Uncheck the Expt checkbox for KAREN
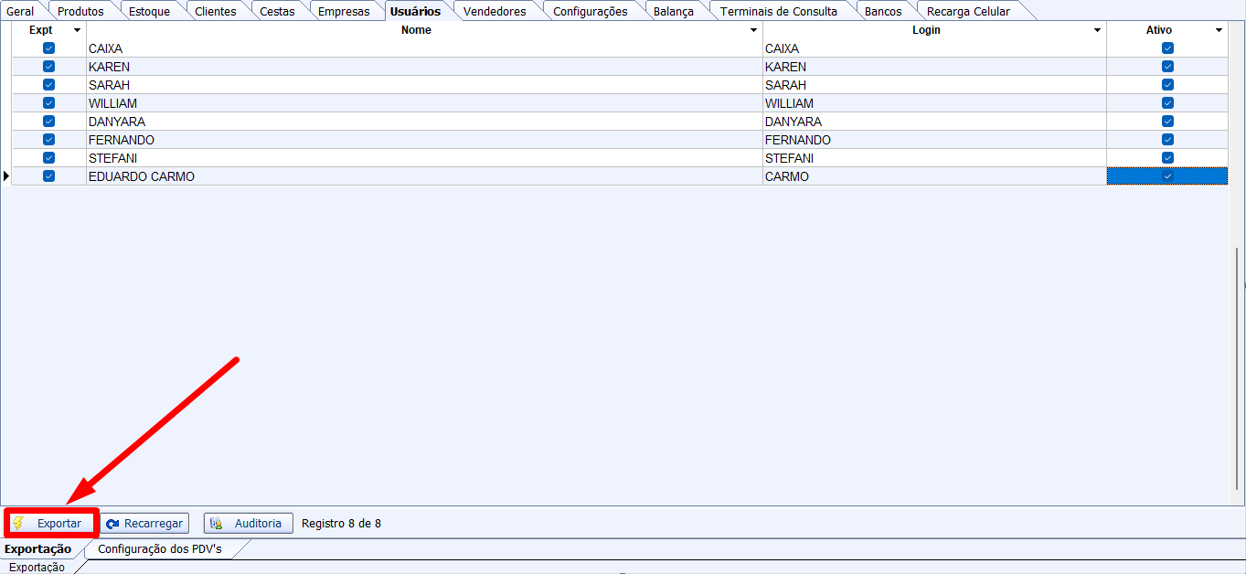The width and height of the screenshot is (1246, 574). point(48,67)
